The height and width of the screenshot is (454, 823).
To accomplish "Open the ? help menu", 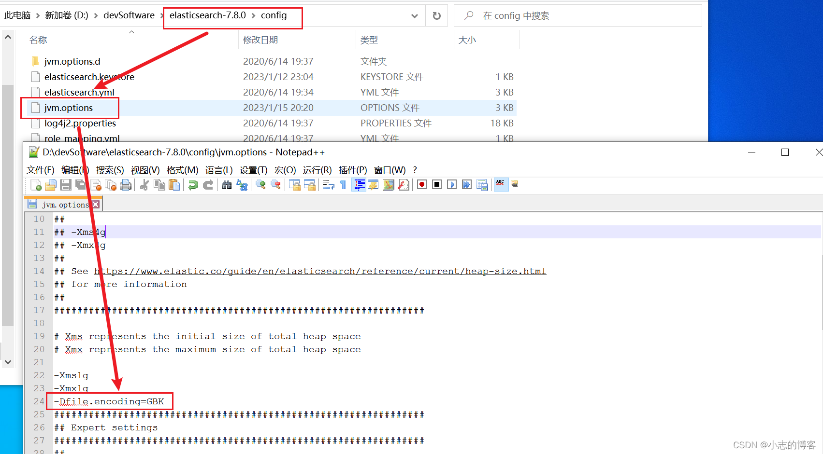I will 415,170.
